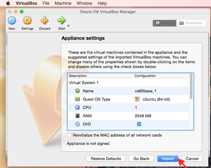Click the green Start arrow icon
Viewport: 211px width, 168px height.
[62, 20]
